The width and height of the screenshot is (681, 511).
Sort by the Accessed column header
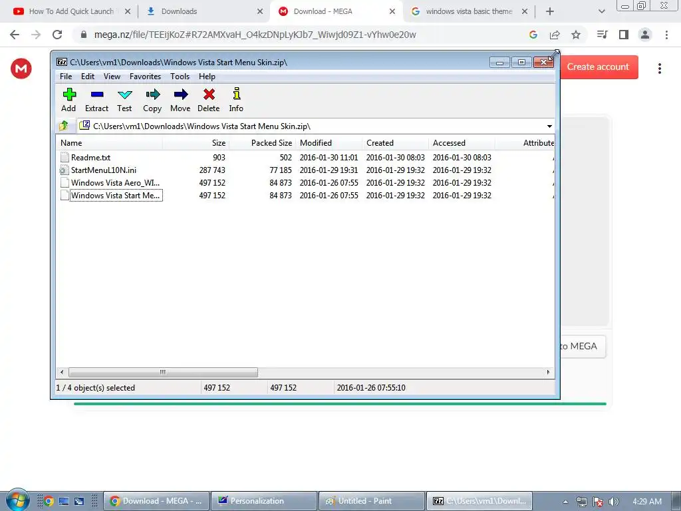pos(462,143)
